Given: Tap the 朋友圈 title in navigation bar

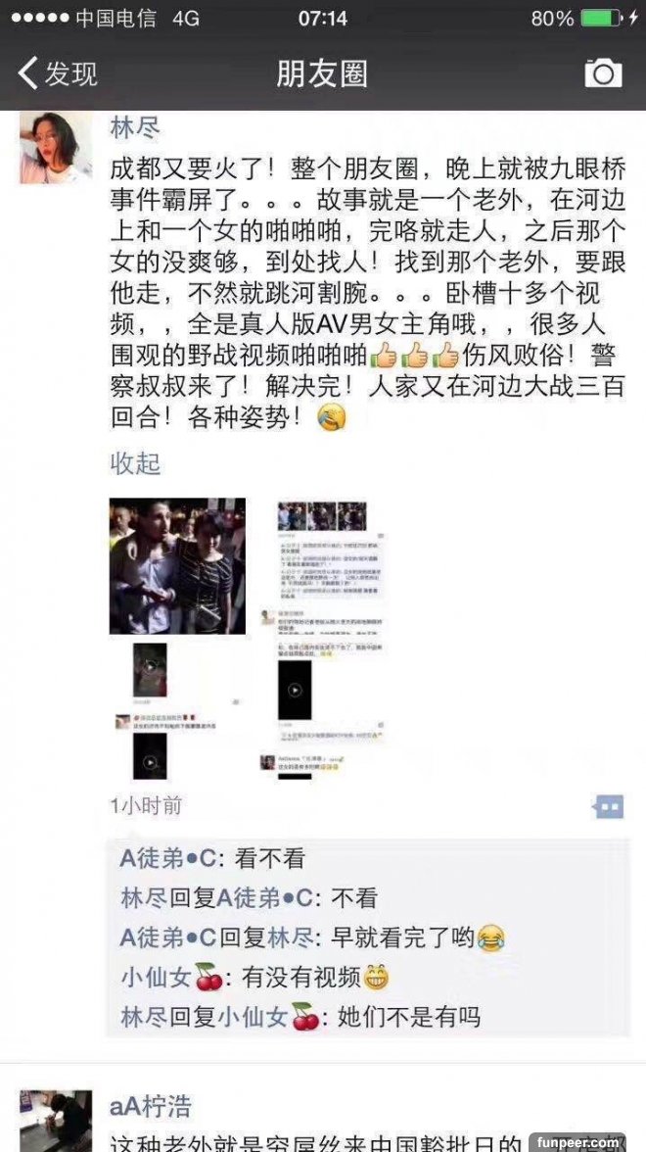Looking at the screenshot, I should tap(321, 73).
